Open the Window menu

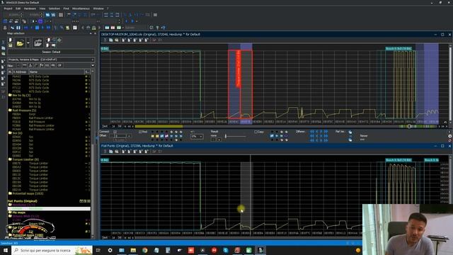coord(98,8)
